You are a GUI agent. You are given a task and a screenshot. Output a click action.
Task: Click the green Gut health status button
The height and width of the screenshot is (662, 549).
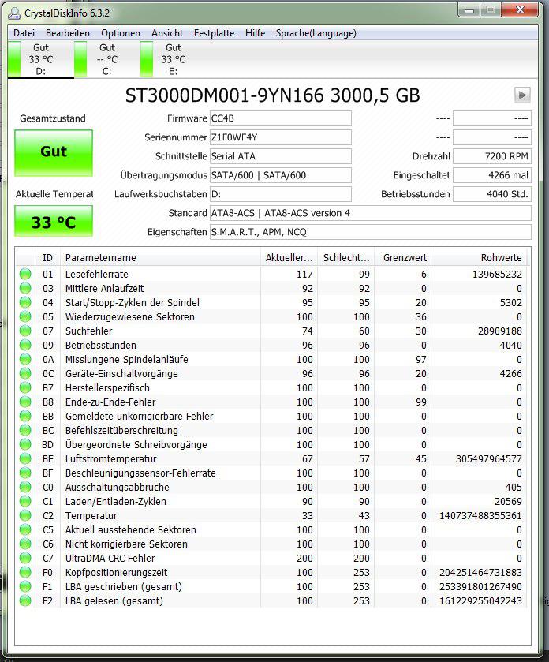pos(54,152)
